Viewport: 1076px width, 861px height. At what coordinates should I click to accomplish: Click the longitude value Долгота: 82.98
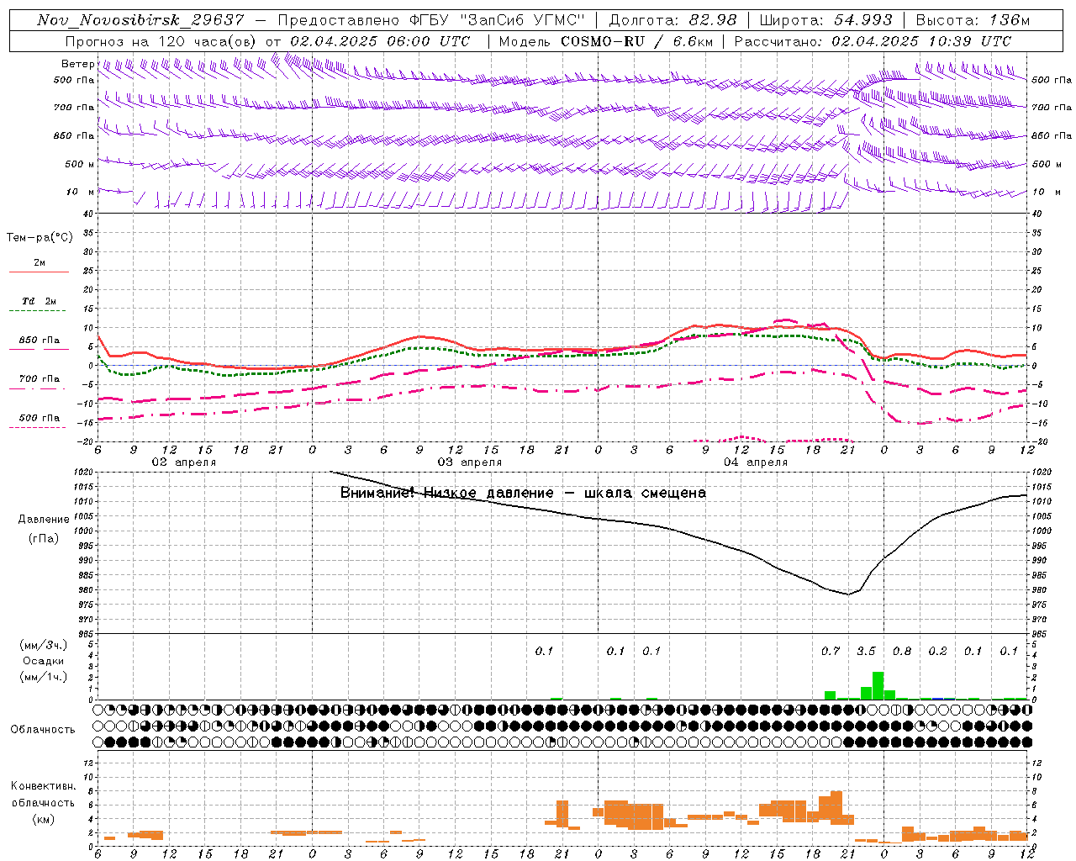point(672,20)
